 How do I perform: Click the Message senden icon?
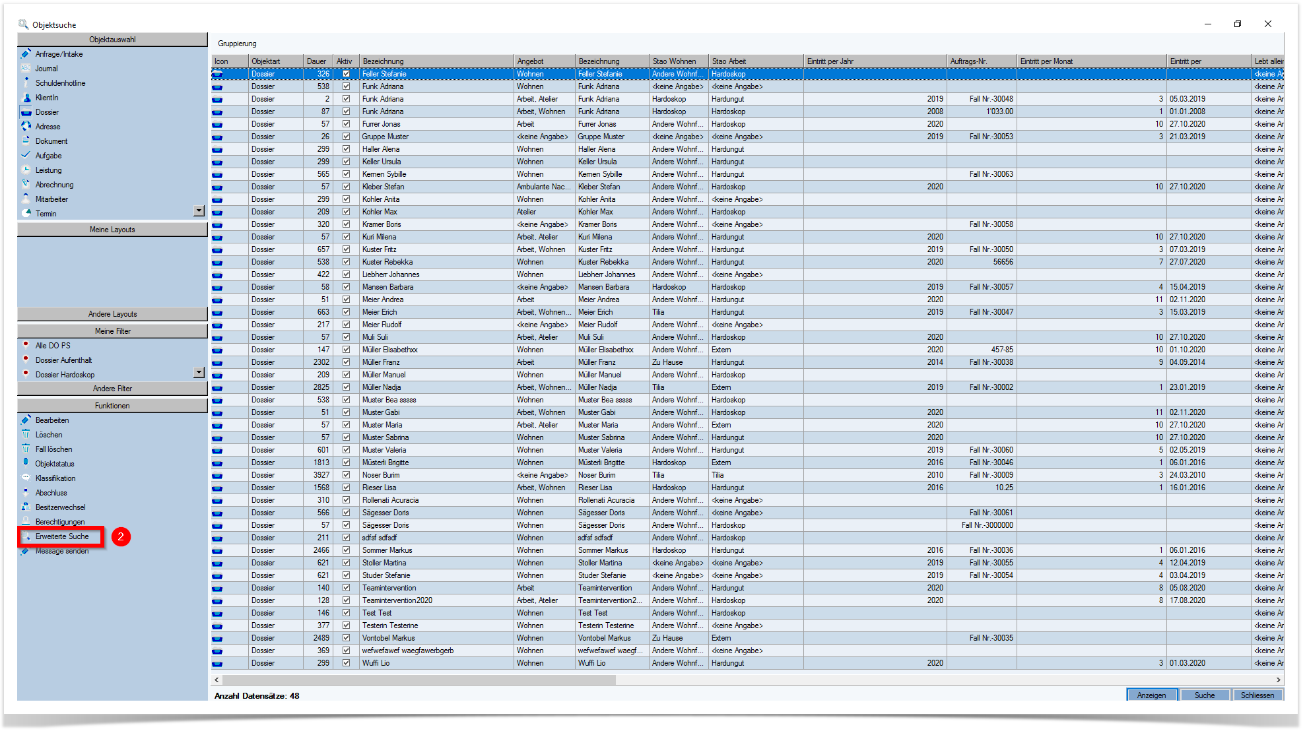pyautogui.click(x=26, y=551)
